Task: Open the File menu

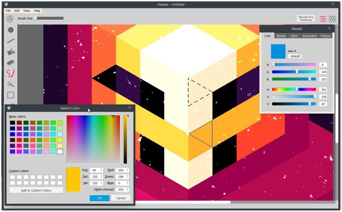Action: (x=8, y=11)
